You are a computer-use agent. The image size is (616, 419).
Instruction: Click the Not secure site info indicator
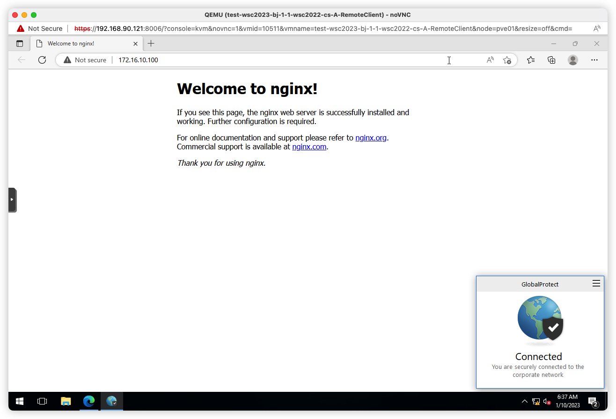(85, 60)
